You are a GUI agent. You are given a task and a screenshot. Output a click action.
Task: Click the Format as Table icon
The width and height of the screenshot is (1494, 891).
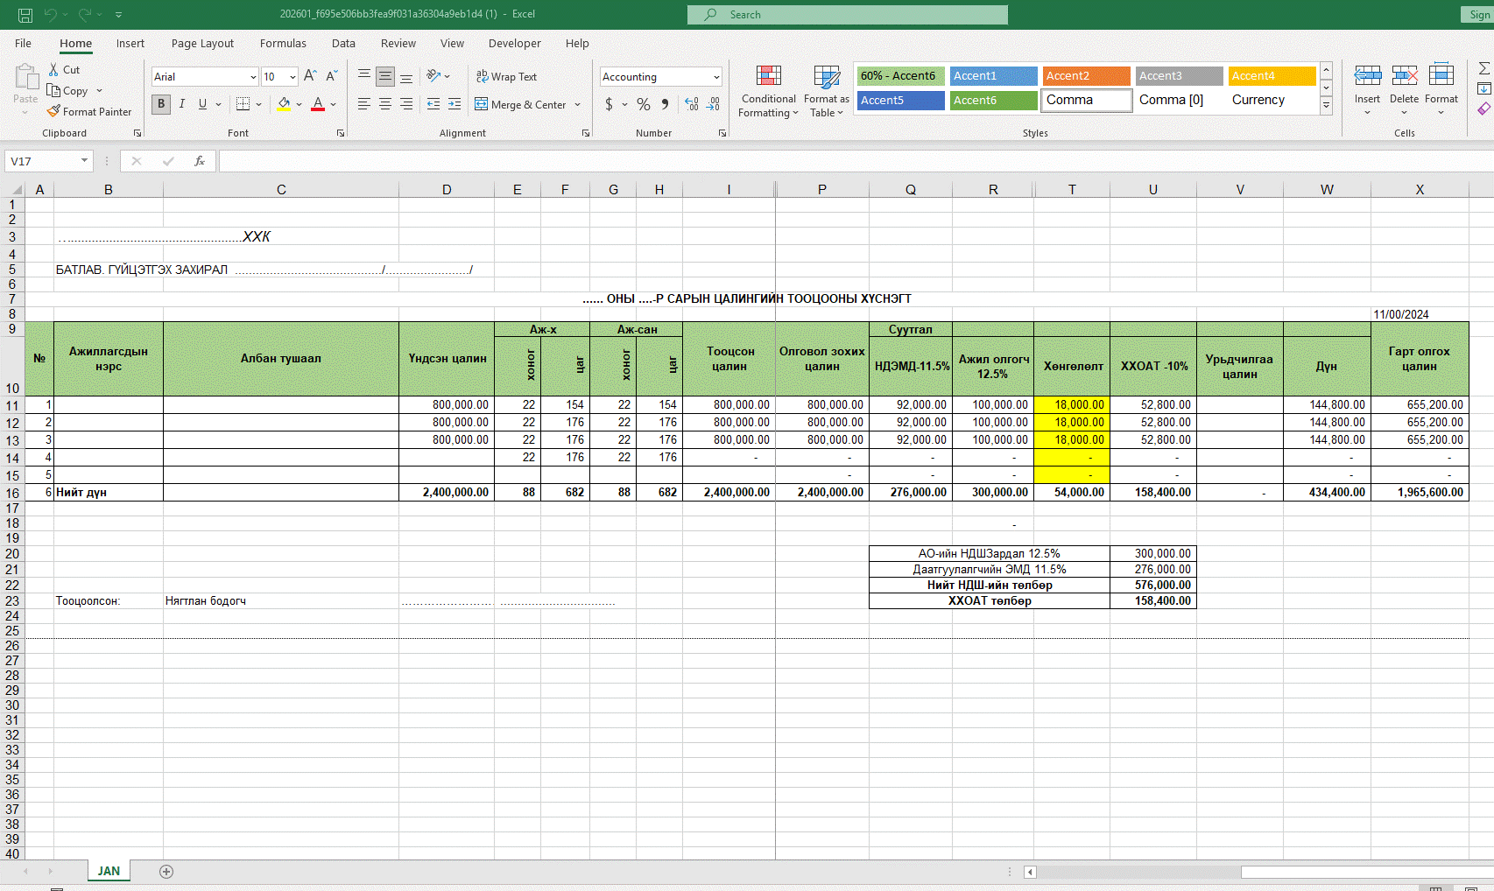pos(826,92)
